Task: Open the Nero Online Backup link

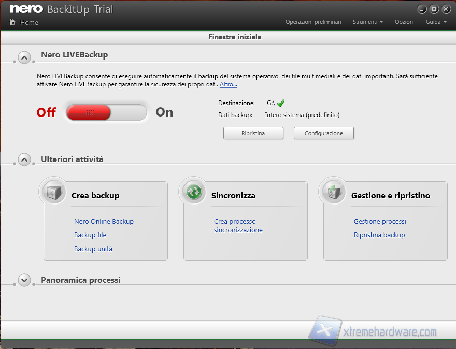Action: (x=104, y=221)
